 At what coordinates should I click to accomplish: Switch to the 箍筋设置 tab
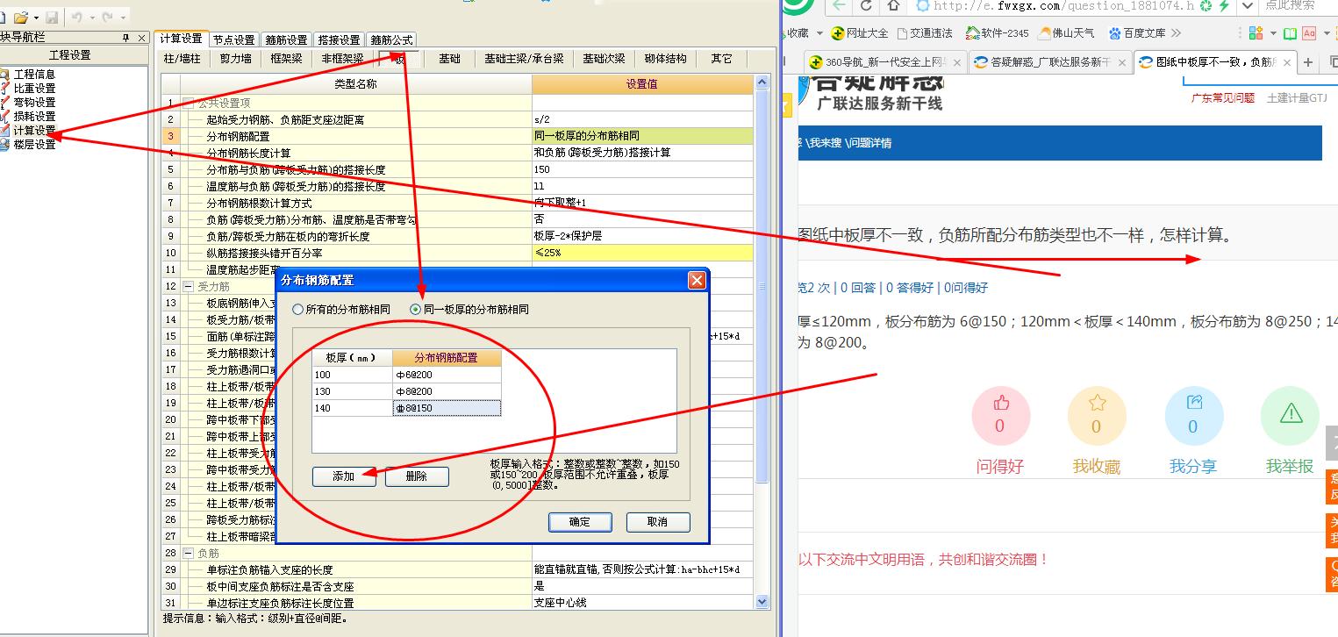click(x=287, y=39)
